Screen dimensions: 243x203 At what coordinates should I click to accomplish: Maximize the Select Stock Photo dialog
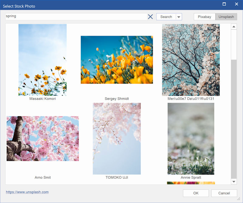point(224,4)
